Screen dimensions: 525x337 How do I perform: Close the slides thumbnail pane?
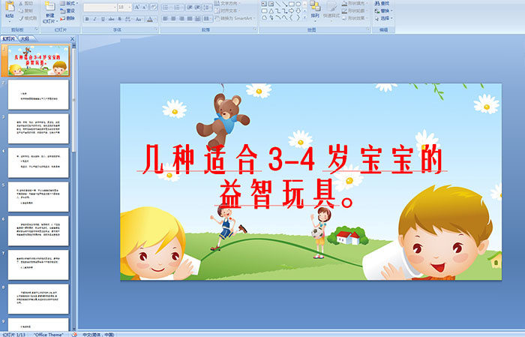pyautogui.click(x=72, y=39)
